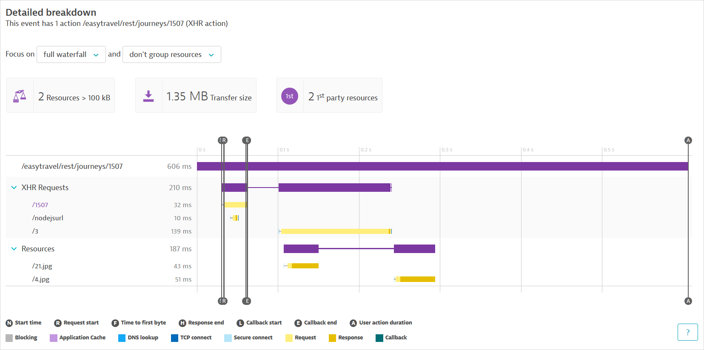
Task: Open the don't group resources dropdown
Action: click(x=171, y=54)
